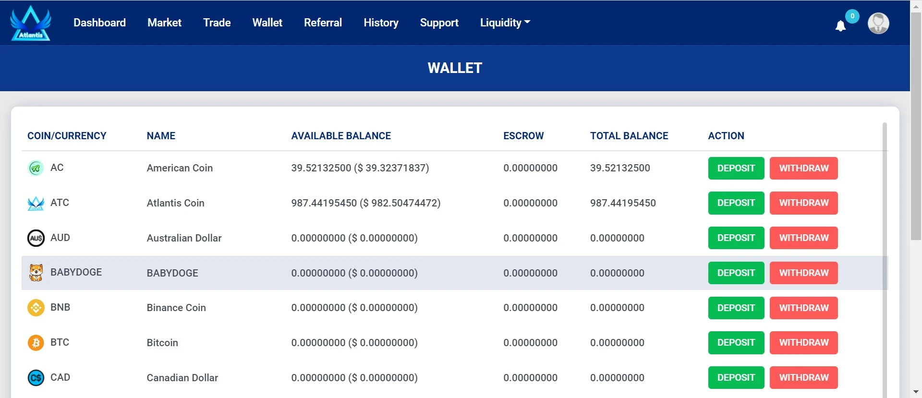
Task: Deposit BABYDOGE
Action: 736,273
